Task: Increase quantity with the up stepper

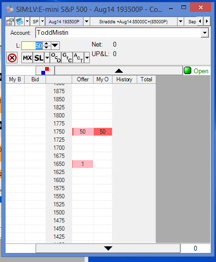Action: coord(47,44)
